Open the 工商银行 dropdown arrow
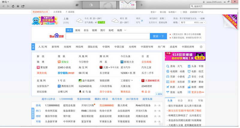 click(x=132, y=81)
